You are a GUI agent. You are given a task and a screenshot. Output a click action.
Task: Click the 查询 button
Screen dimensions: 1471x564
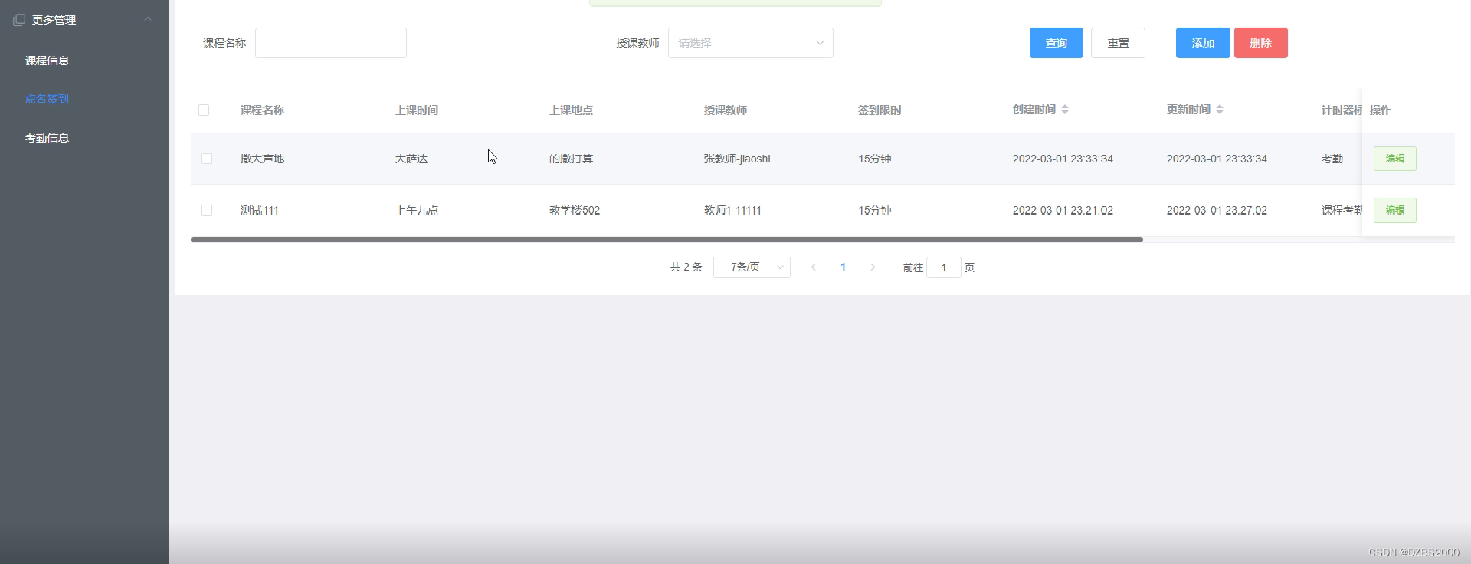[x=1057, y=43]
